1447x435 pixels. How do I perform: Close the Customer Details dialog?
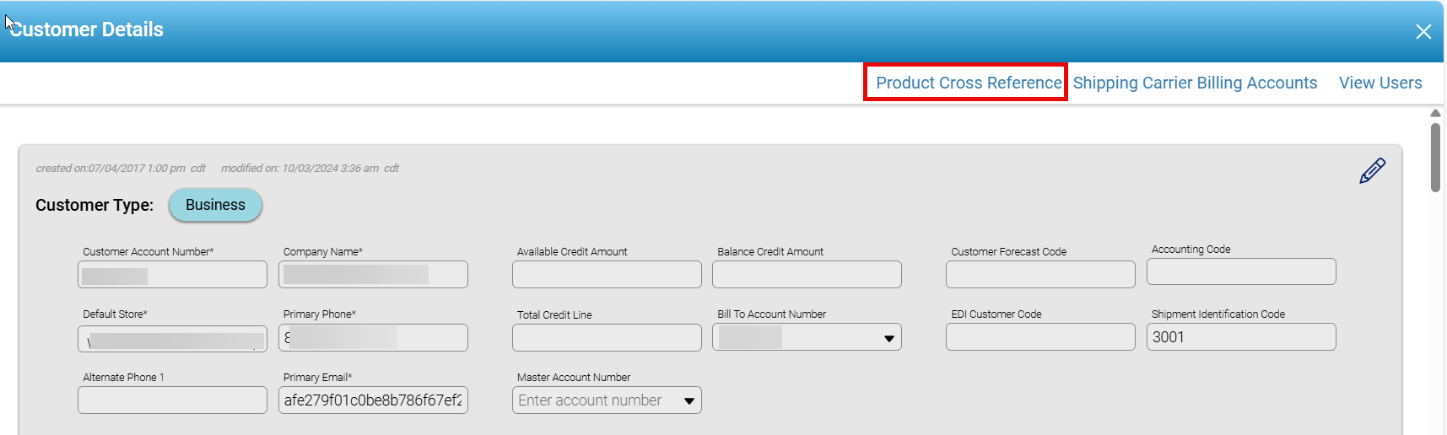tap(1423, 32)
